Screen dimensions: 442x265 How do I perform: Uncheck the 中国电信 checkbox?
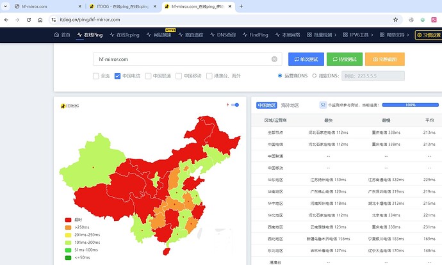click(x=118, y=76)
